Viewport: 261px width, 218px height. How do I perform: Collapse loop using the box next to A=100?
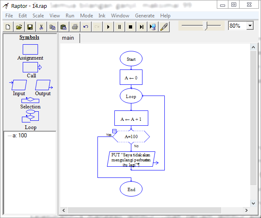114,131
